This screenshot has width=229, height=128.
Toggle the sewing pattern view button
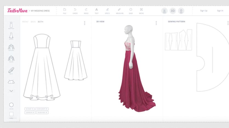pos(181,11)
